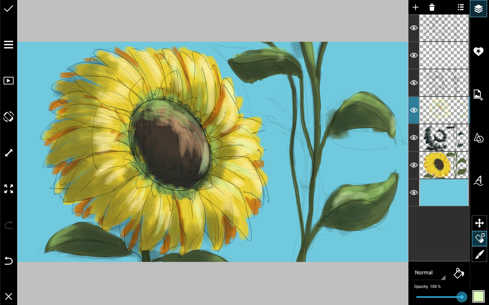Open the pale green color swatch
This screenshot has width=489, height=305.
[x=478, y=296]
